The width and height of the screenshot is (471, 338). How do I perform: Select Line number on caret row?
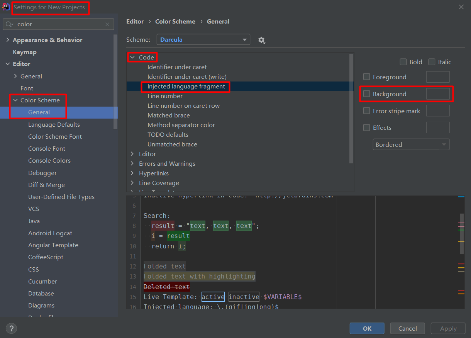(x=183, y=105)
